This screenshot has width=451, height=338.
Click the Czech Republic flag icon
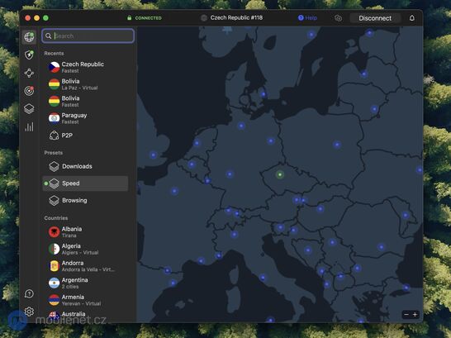click(x=54, y=67)
